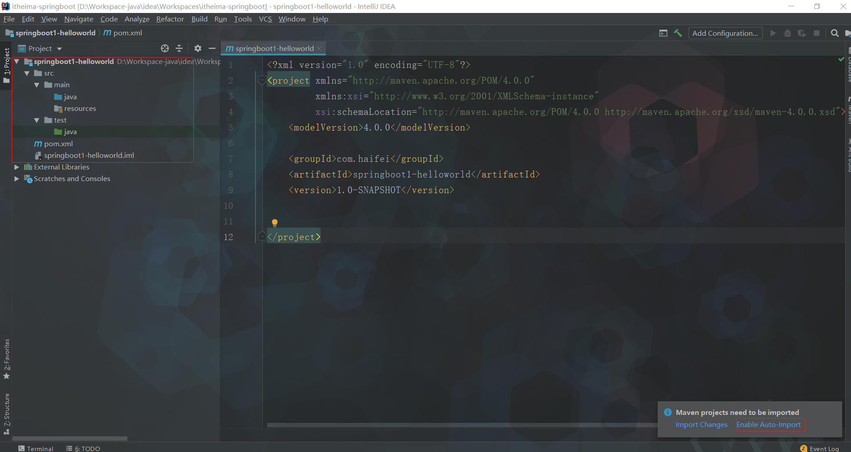Click the Run play icon in toolbar
The height and width of the screenshot is (452, 851).
[x=773, y=33]
